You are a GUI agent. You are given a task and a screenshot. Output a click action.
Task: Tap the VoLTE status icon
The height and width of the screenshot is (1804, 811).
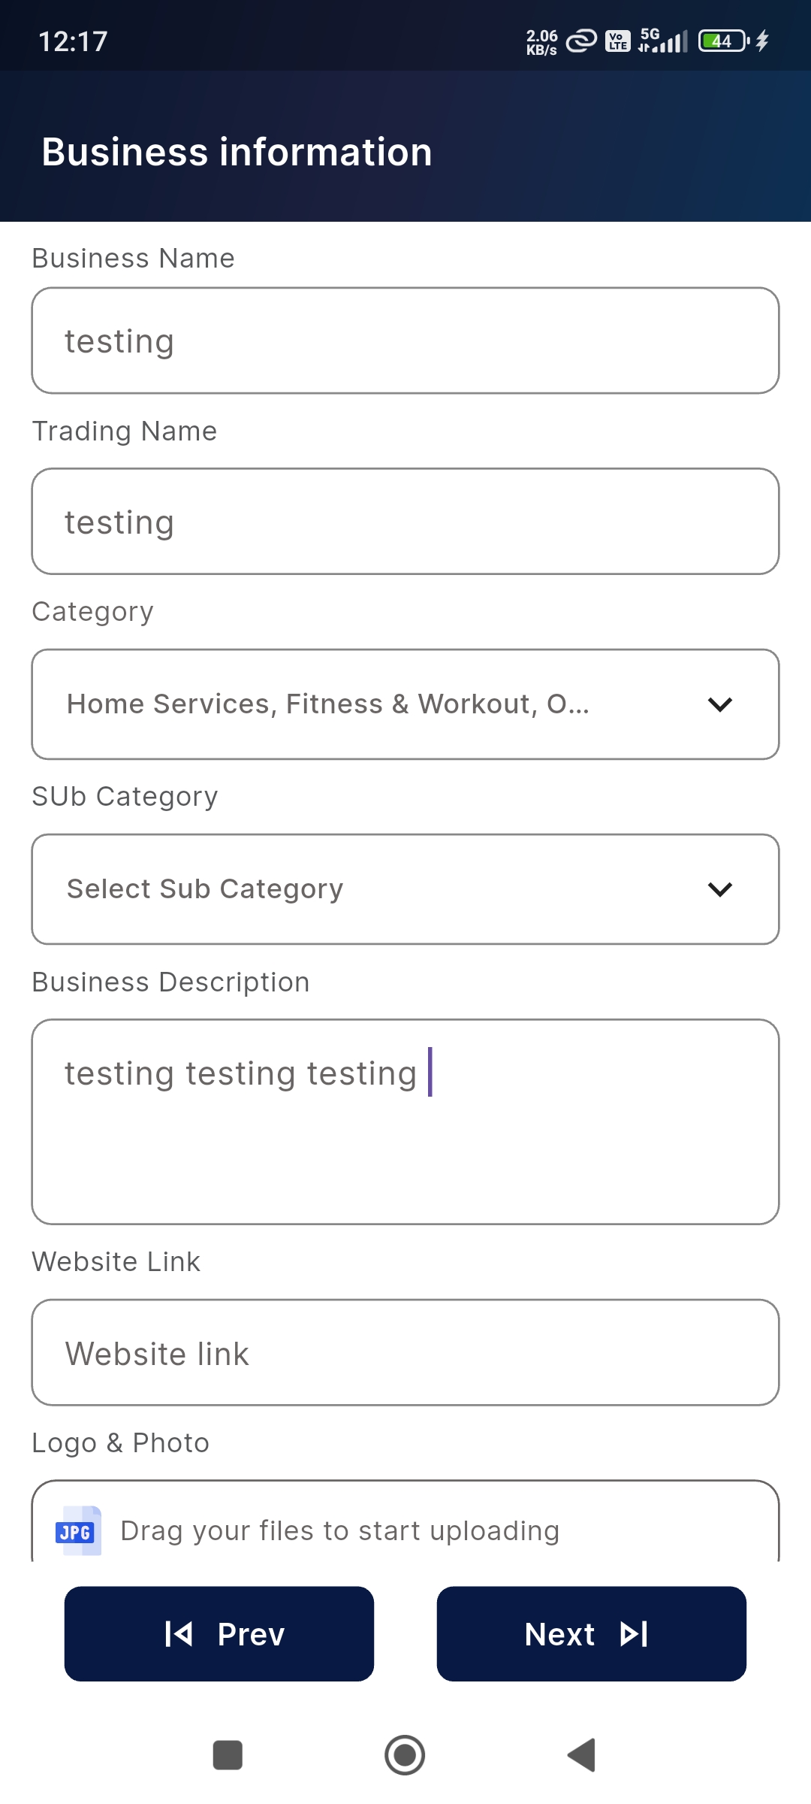(x=617, y=41)
